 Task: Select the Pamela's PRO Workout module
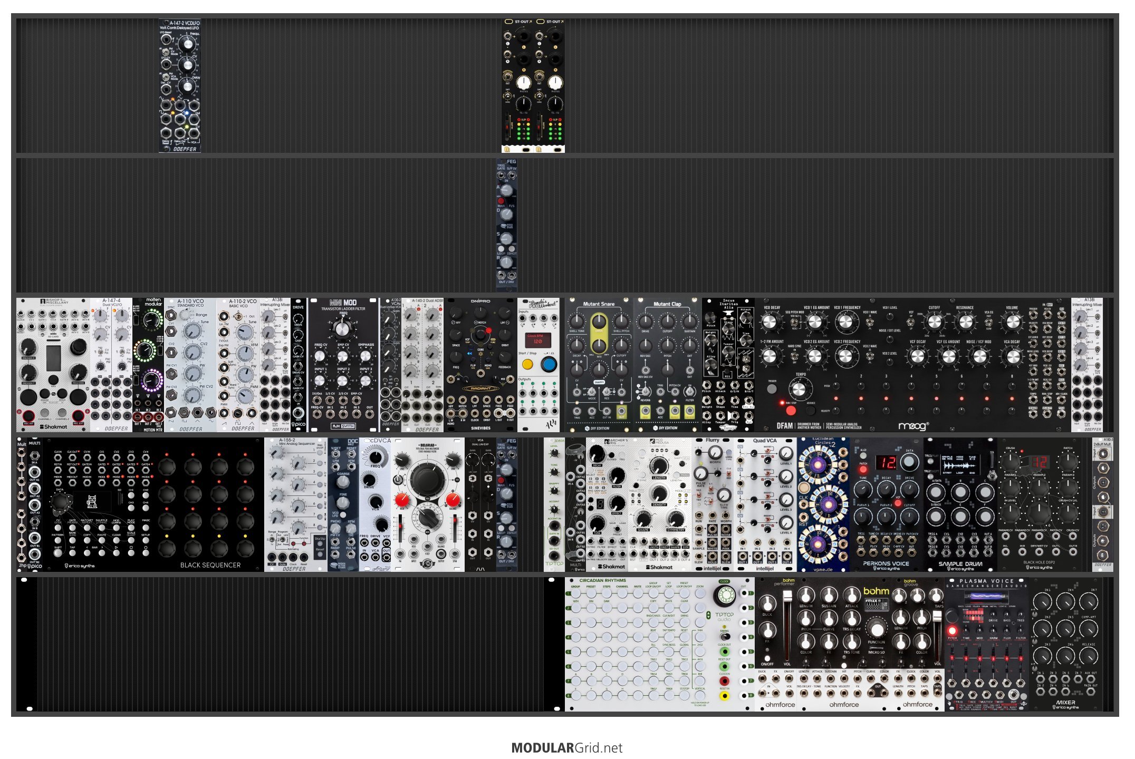tap(538, 365)
